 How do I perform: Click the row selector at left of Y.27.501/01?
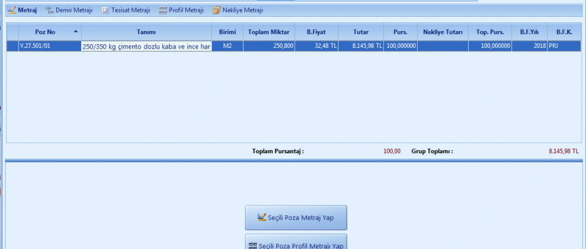pos(12,46)
